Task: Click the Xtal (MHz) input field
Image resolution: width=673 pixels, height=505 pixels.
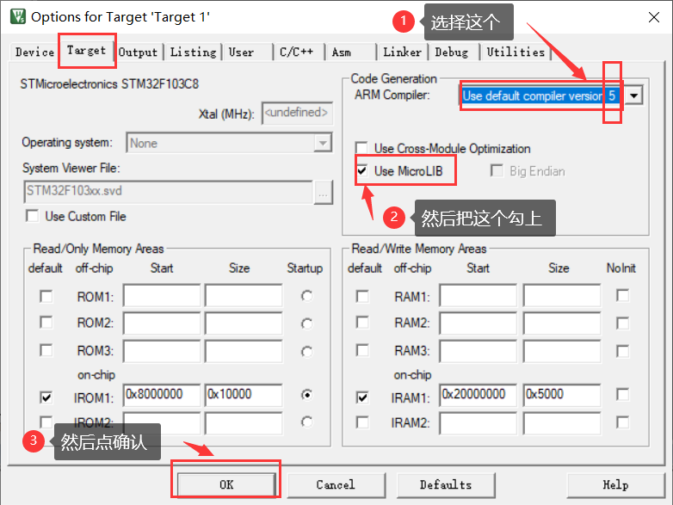Action: click(297, 113)
